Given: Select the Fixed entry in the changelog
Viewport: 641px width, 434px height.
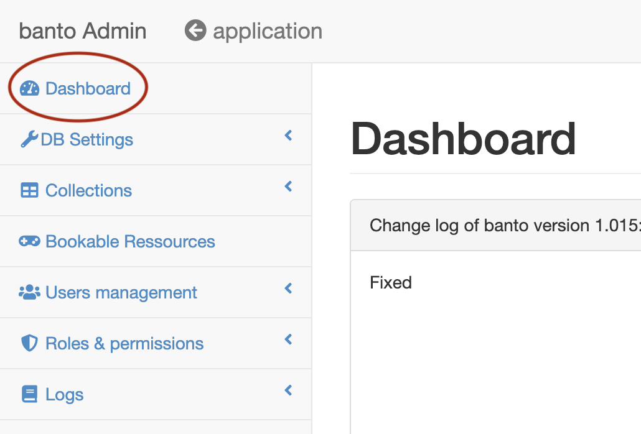Looking at the screenshot, I should tap(391, 282).
